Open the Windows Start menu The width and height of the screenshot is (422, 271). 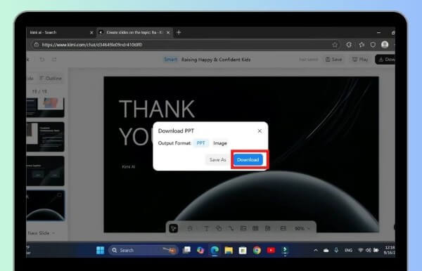(100, 251)
